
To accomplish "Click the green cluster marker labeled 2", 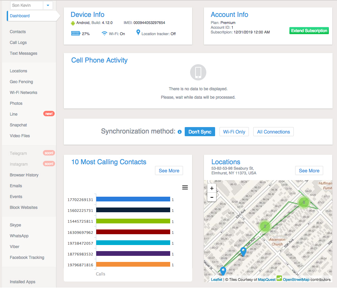I will (x=265, y=226).
